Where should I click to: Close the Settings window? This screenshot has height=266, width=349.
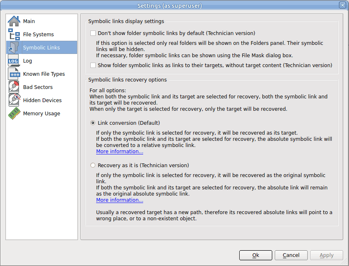pos(342,5)
